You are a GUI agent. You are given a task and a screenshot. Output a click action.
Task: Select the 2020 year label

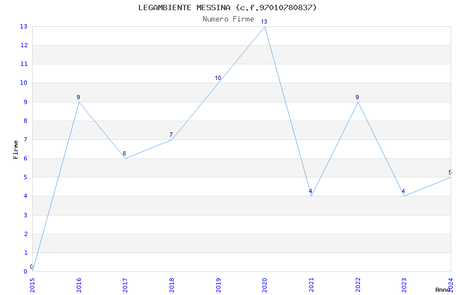264,285
